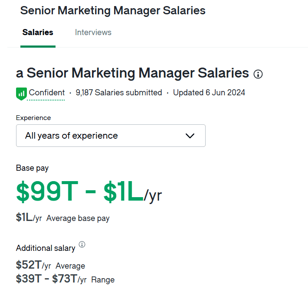Click the $1L/yr average base pay value
The width and height of the screenshot is (308, 289).
(x=29, y=218)
